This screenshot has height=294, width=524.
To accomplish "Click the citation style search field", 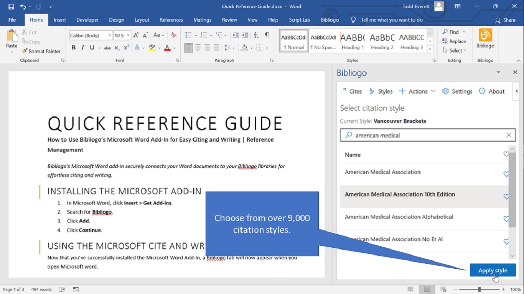I will (428, 135).
